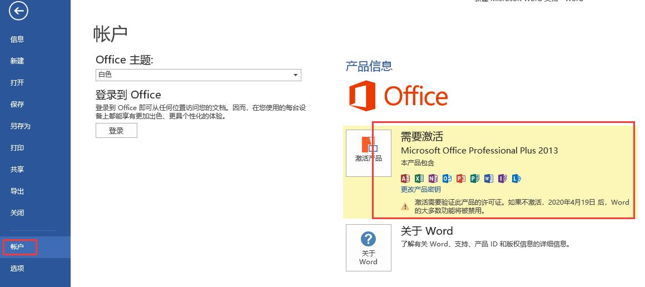Click the 产品信息 heading
The width and height of the screenshot is (645, 287).
click(x=369, y=66)
